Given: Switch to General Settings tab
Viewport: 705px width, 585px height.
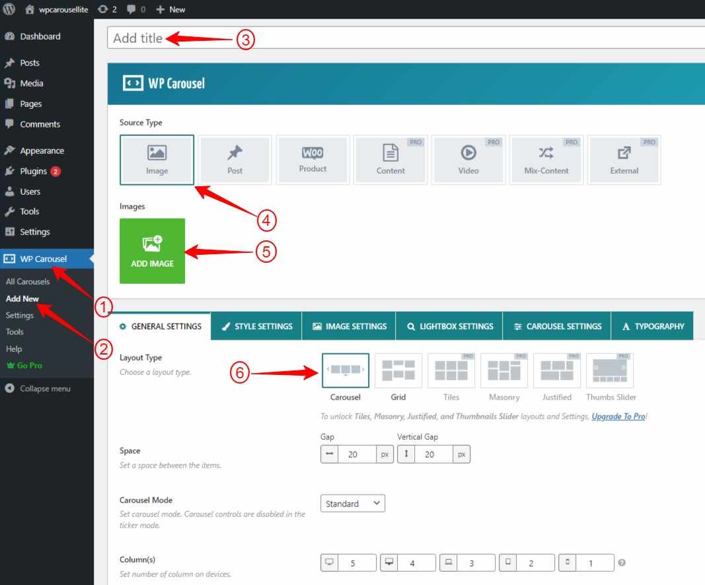Looking at the screenshot, I should (x=160, y=326).
